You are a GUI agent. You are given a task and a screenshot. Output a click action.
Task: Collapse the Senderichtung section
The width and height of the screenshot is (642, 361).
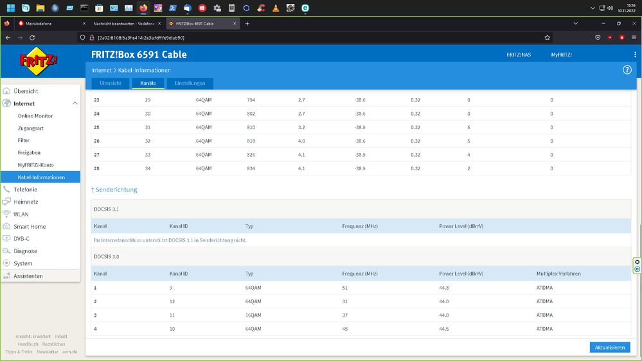(114, 190)
